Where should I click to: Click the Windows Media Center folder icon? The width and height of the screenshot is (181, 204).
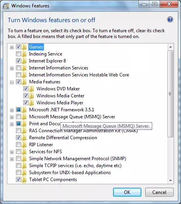click(x=31, y=96)
